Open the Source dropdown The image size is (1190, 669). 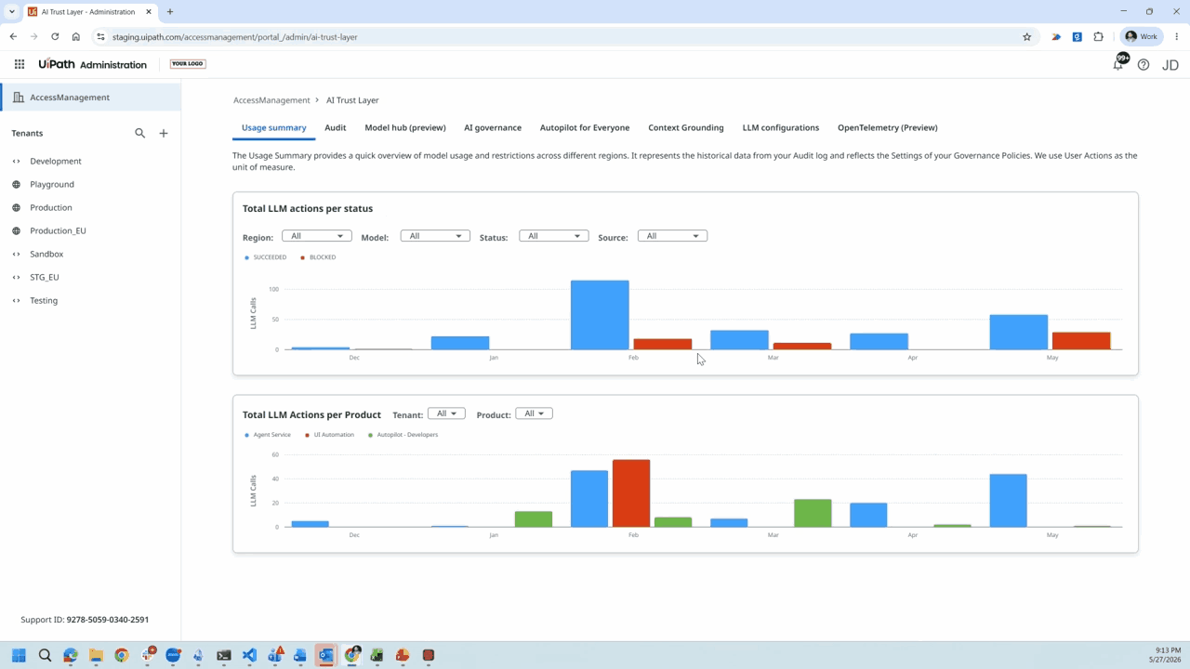pos(672,236)
